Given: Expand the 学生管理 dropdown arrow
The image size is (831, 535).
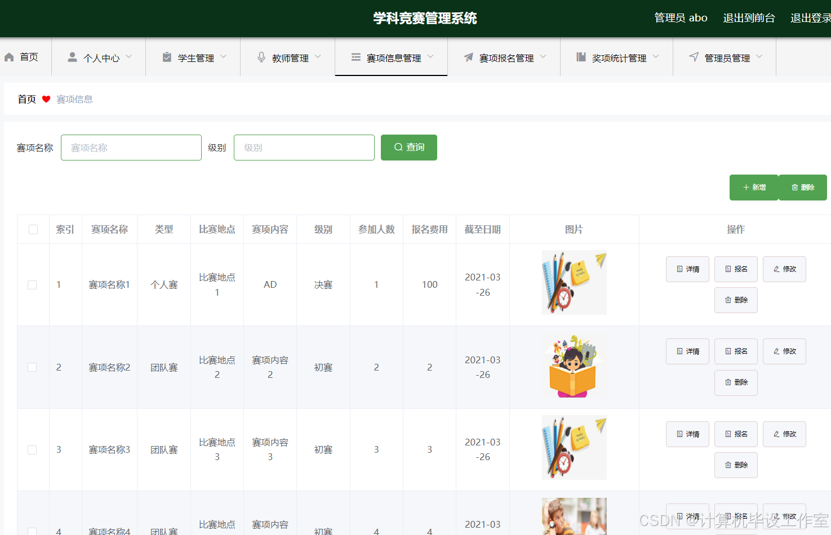Looking at the screenshot, I should pos(224,57).
